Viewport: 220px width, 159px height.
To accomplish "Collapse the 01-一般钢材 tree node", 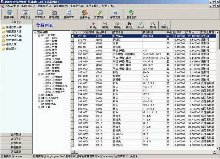I will [39, 35].
